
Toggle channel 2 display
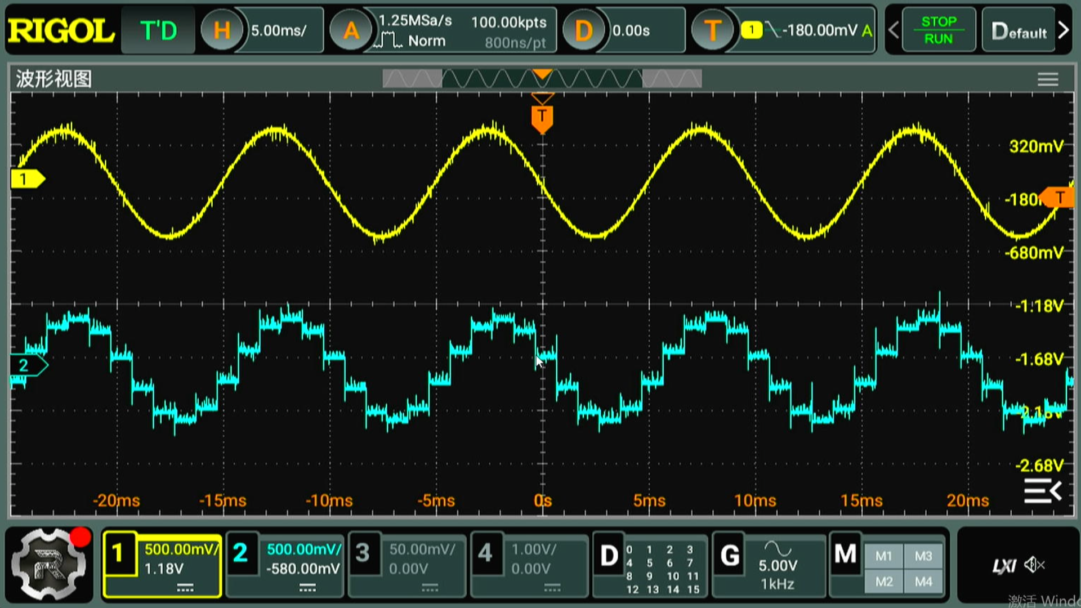coord(240,553)
